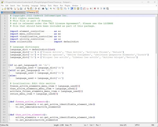Redo the edit from the toolbar
The height and width of the screenshot is (127, 158).
(x=39, y=9)
